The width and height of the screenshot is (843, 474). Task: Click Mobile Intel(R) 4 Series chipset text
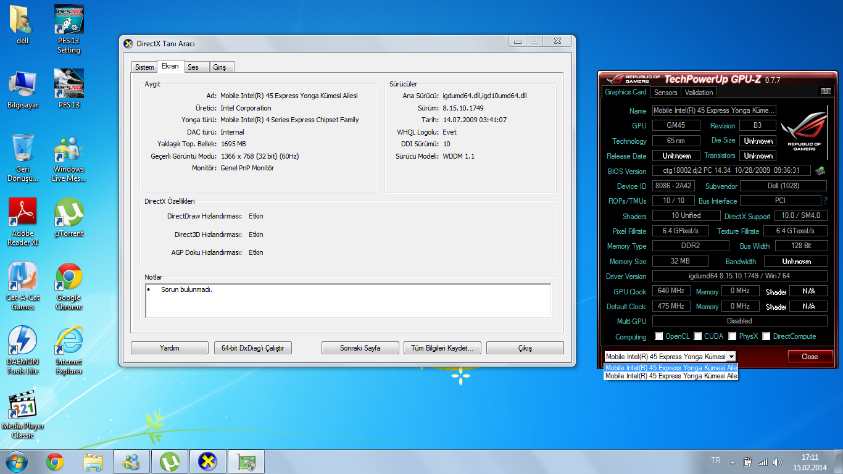click(289, 120)
